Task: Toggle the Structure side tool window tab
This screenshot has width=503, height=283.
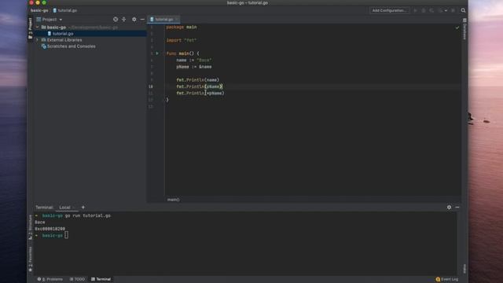Action: point(30,226)
